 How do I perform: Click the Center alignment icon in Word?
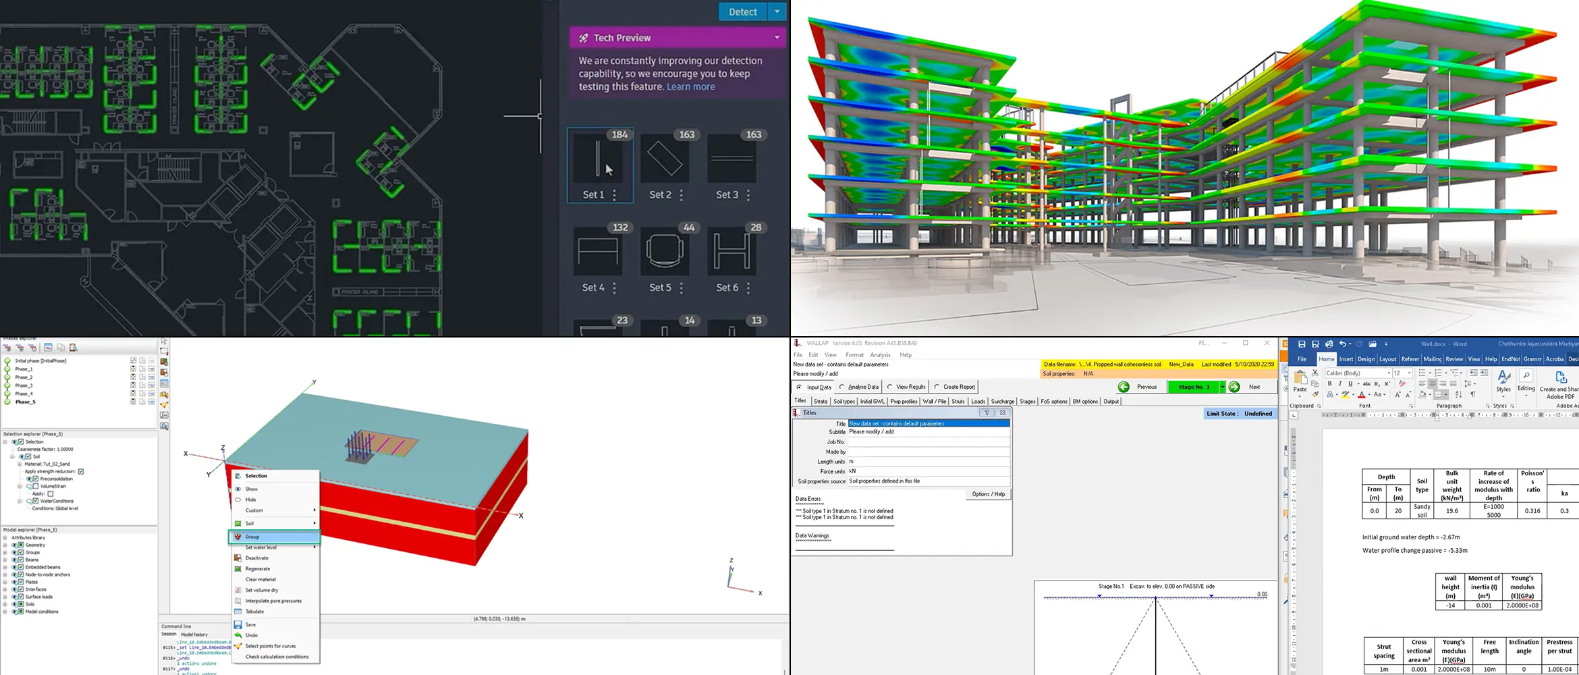tap(1432, 383)
